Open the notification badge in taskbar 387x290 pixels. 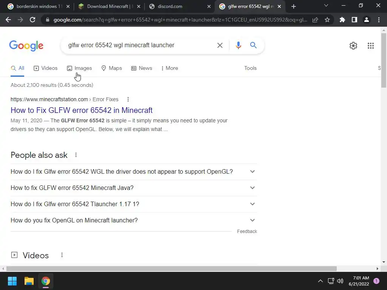pyautogui.click(x=376, y=281)
